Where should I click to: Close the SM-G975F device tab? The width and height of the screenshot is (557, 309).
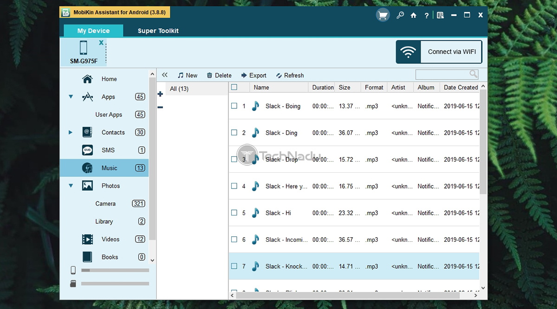click(x=101, y=43)
